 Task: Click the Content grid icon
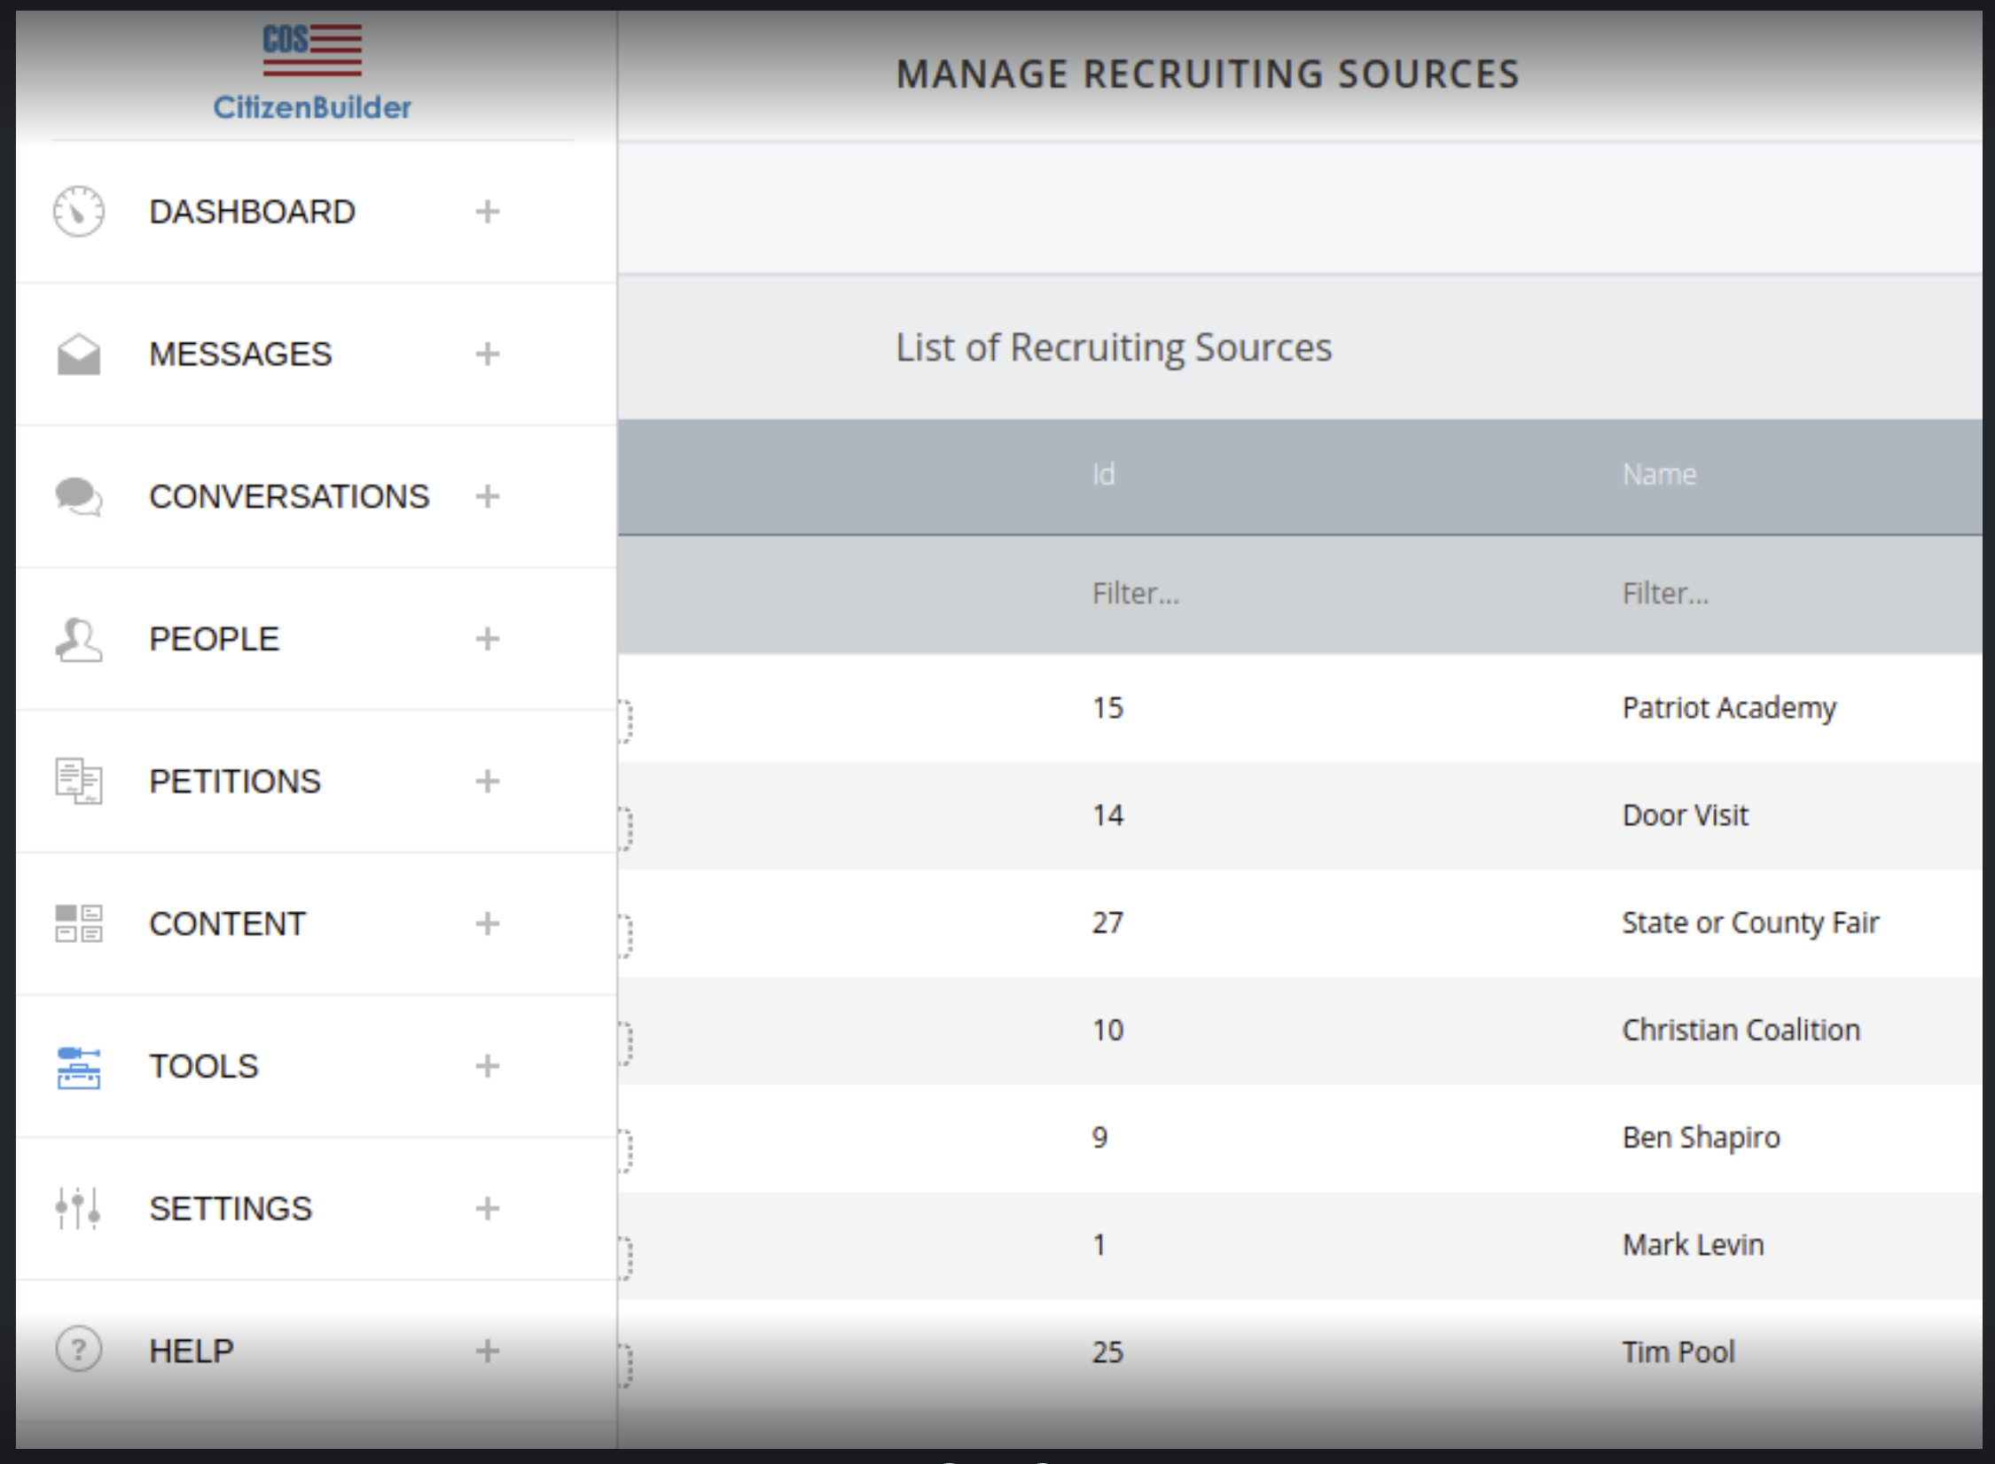coord(78,923)
